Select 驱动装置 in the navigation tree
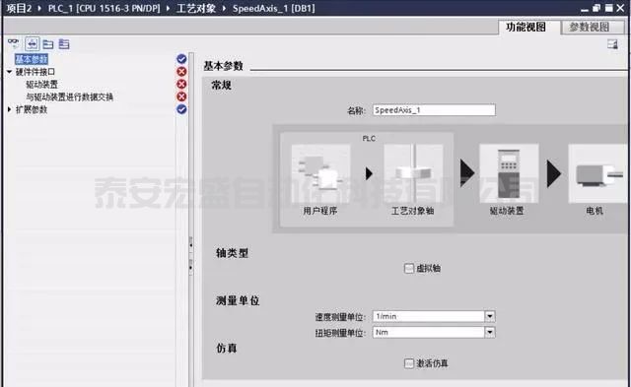 pyautogui.click(x=41, y=85)
